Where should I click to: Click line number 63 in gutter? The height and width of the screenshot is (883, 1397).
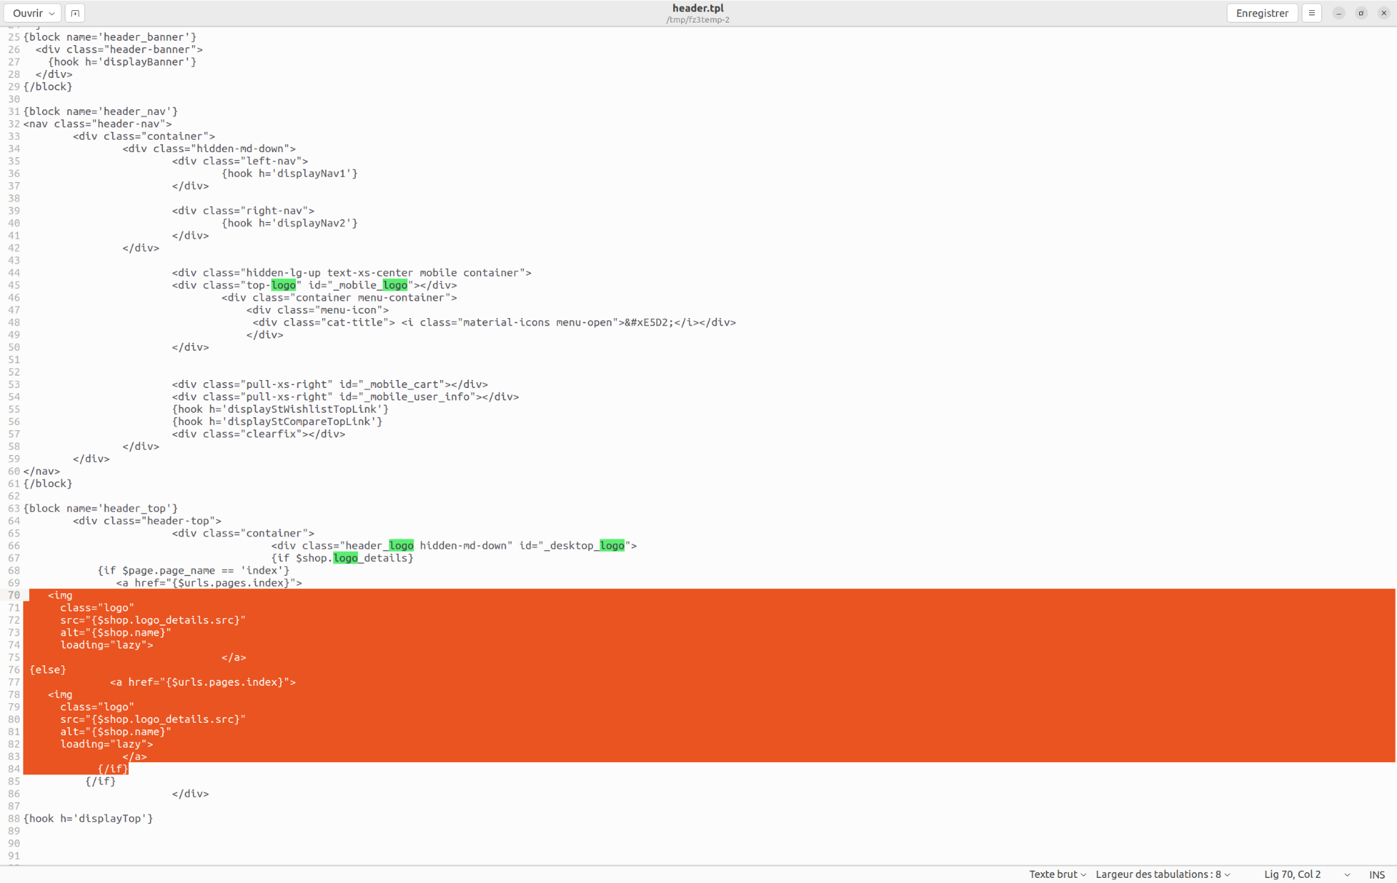tap(14, 508)
